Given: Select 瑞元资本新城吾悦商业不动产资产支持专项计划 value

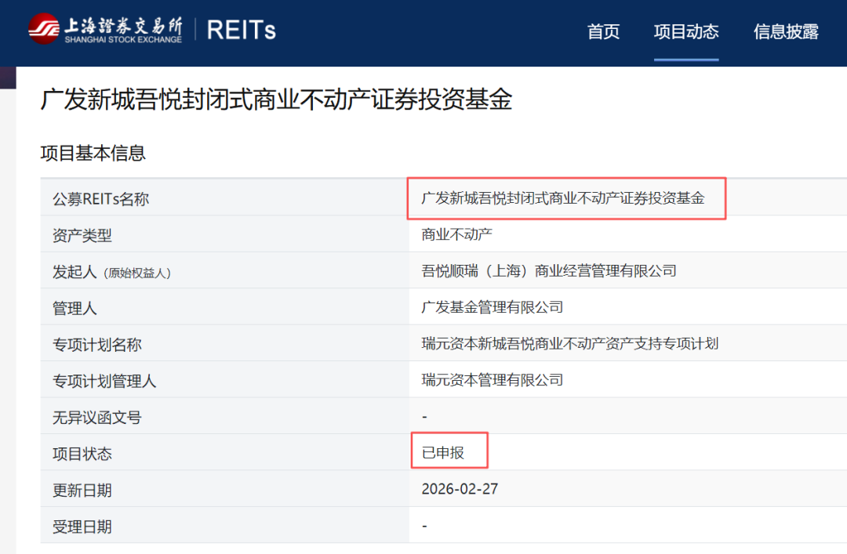Looking at the screenshot, I should coord(570,343).
